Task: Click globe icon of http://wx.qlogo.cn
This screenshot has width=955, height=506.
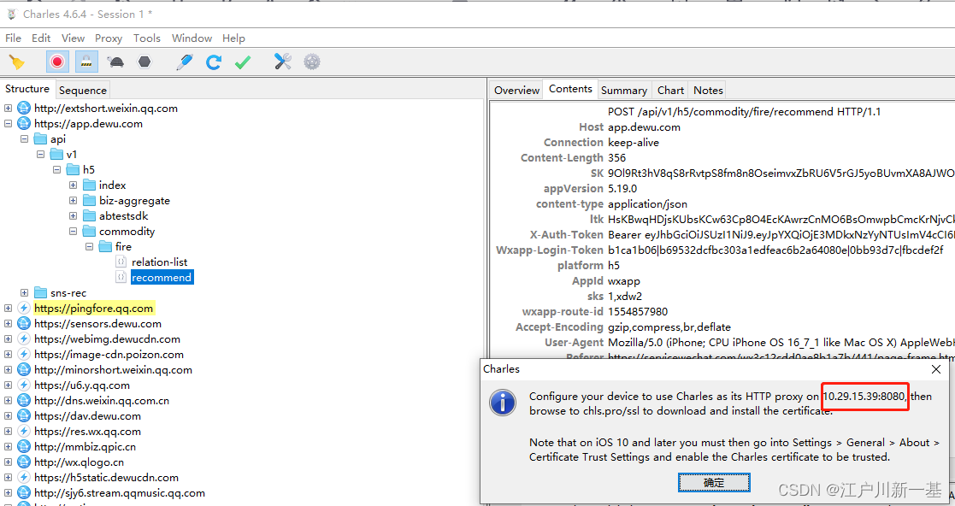Action: coord(24,462)
